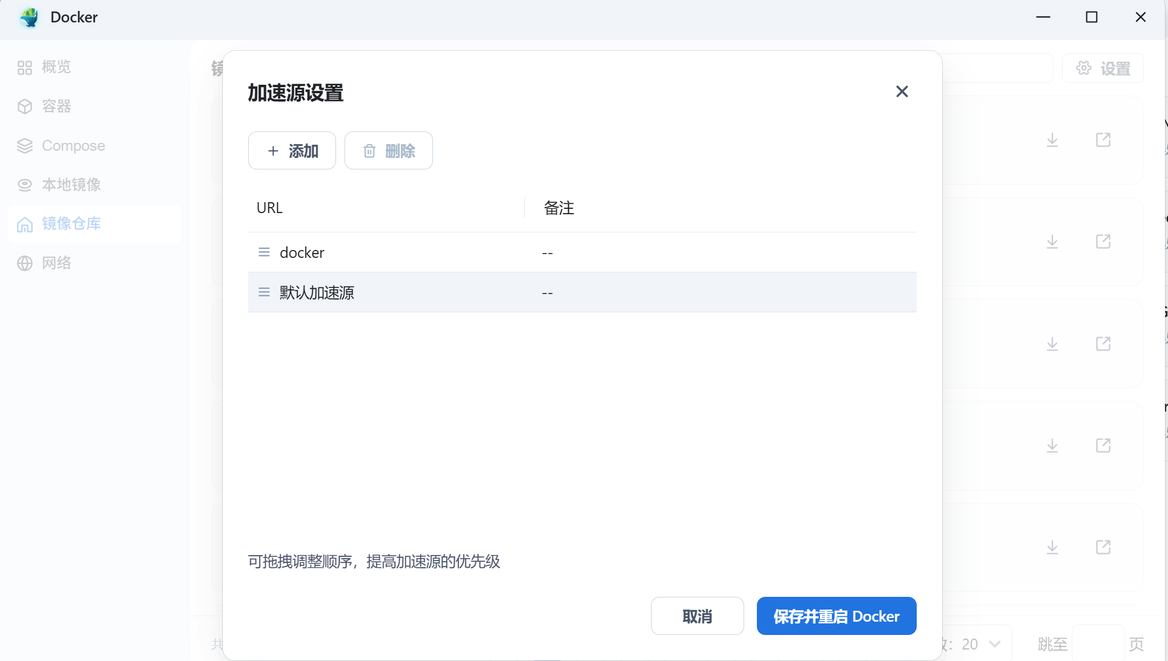1168x661 pixels.
Task: Close the 加速源设置 dialog with X
Action: pyautogui.click(x=902, y=91)
